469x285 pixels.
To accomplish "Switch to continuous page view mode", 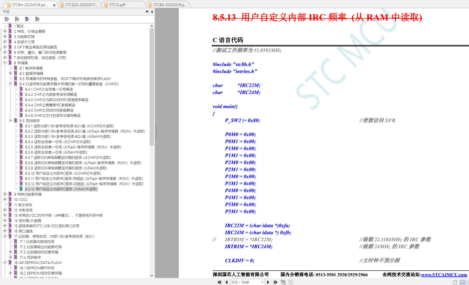I will pyautogui.click(x=462, y=282).
